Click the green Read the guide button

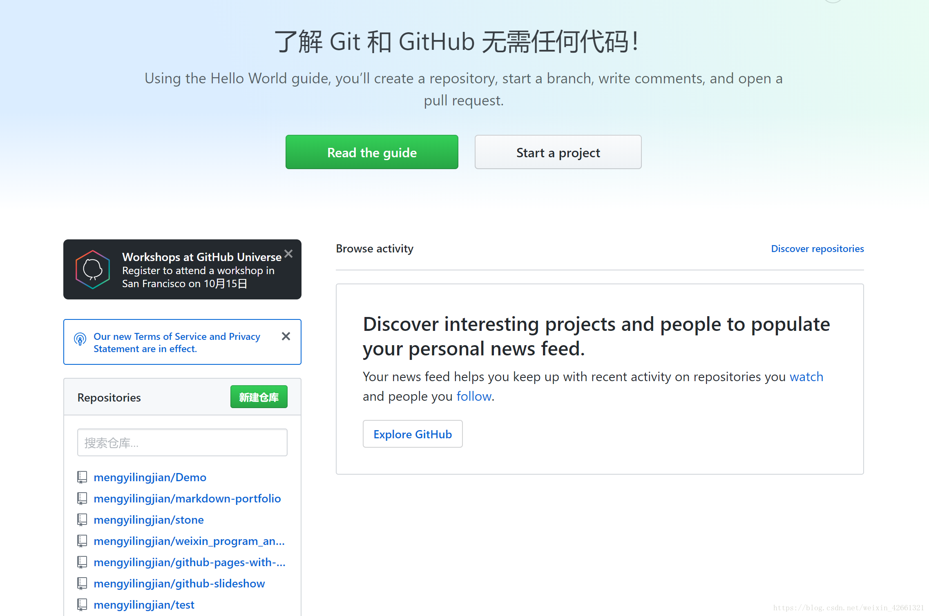372,152
